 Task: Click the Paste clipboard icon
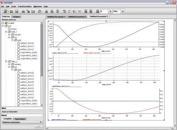tap(58, 11)
